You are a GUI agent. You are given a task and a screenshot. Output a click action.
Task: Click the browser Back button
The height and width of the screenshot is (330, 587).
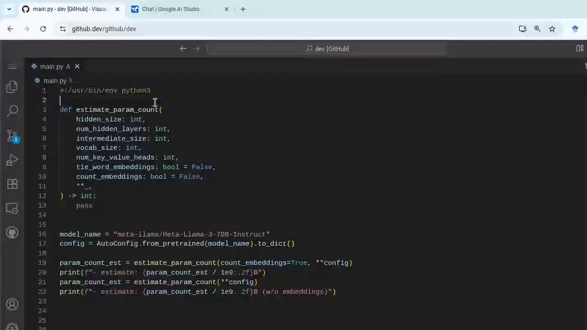pos(10,29)
